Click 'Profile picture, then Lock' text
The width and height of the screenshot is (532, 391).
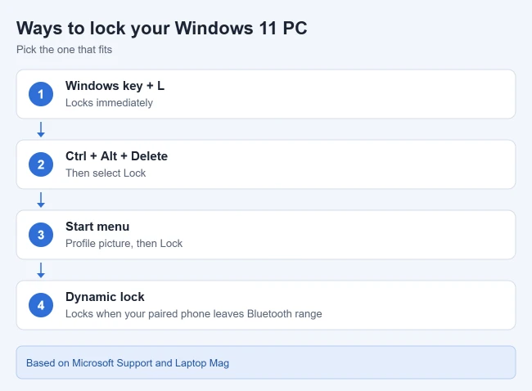point(124,244)
